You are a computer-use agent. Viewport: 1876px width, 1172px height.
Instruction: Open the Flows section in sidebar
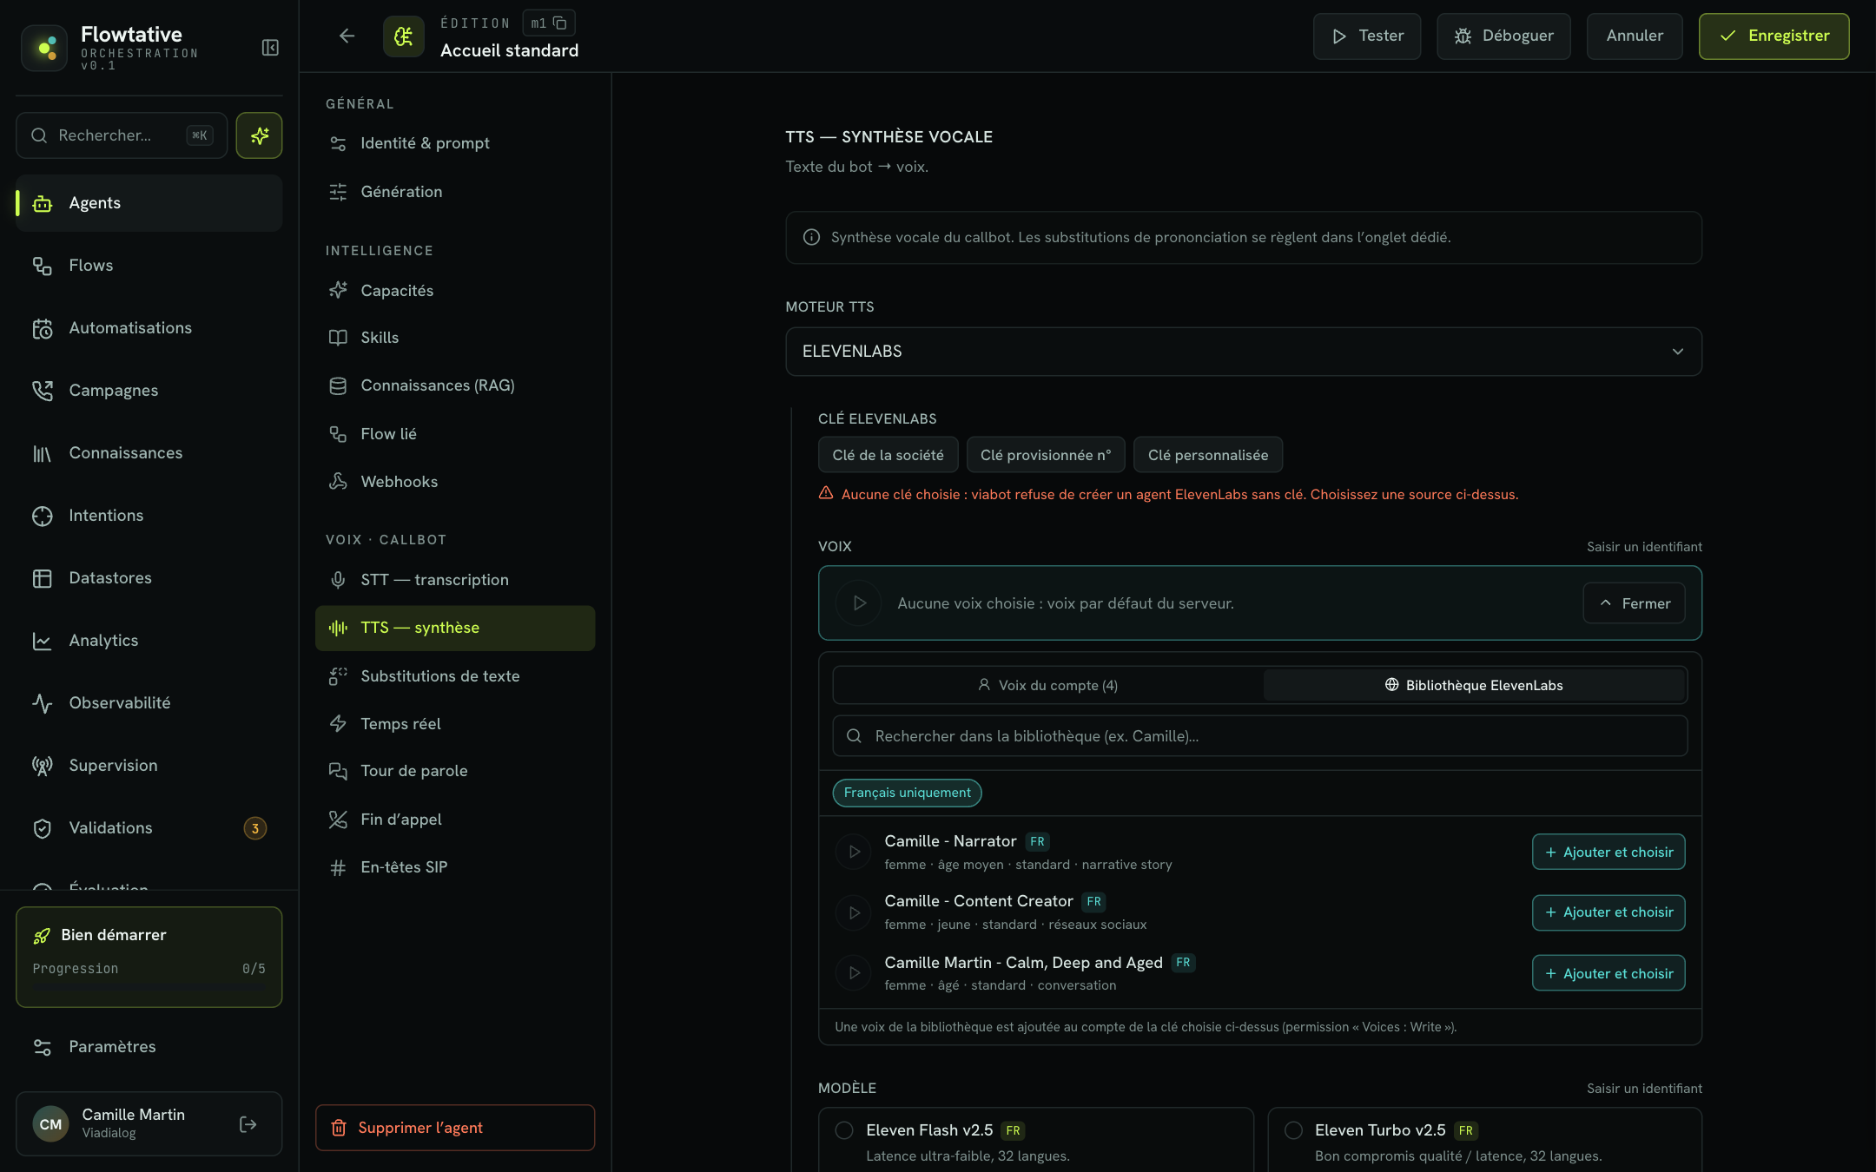pos(149,266)
